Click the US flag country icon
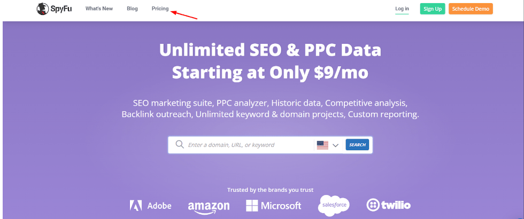 point(322,145)
